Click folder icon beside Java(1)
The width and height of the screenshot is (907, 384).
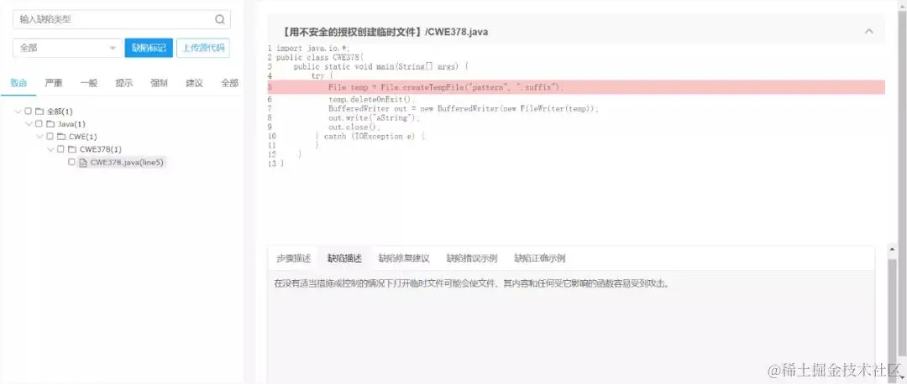[50, 123]
